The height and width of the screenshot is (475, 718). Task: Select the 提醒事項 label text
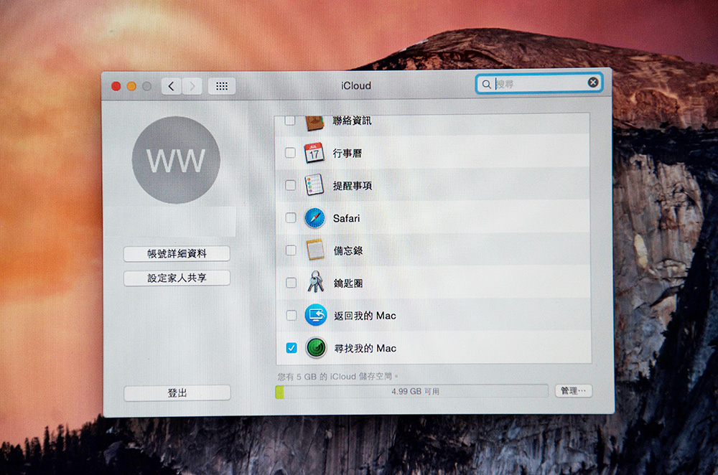tap(353, 186)
